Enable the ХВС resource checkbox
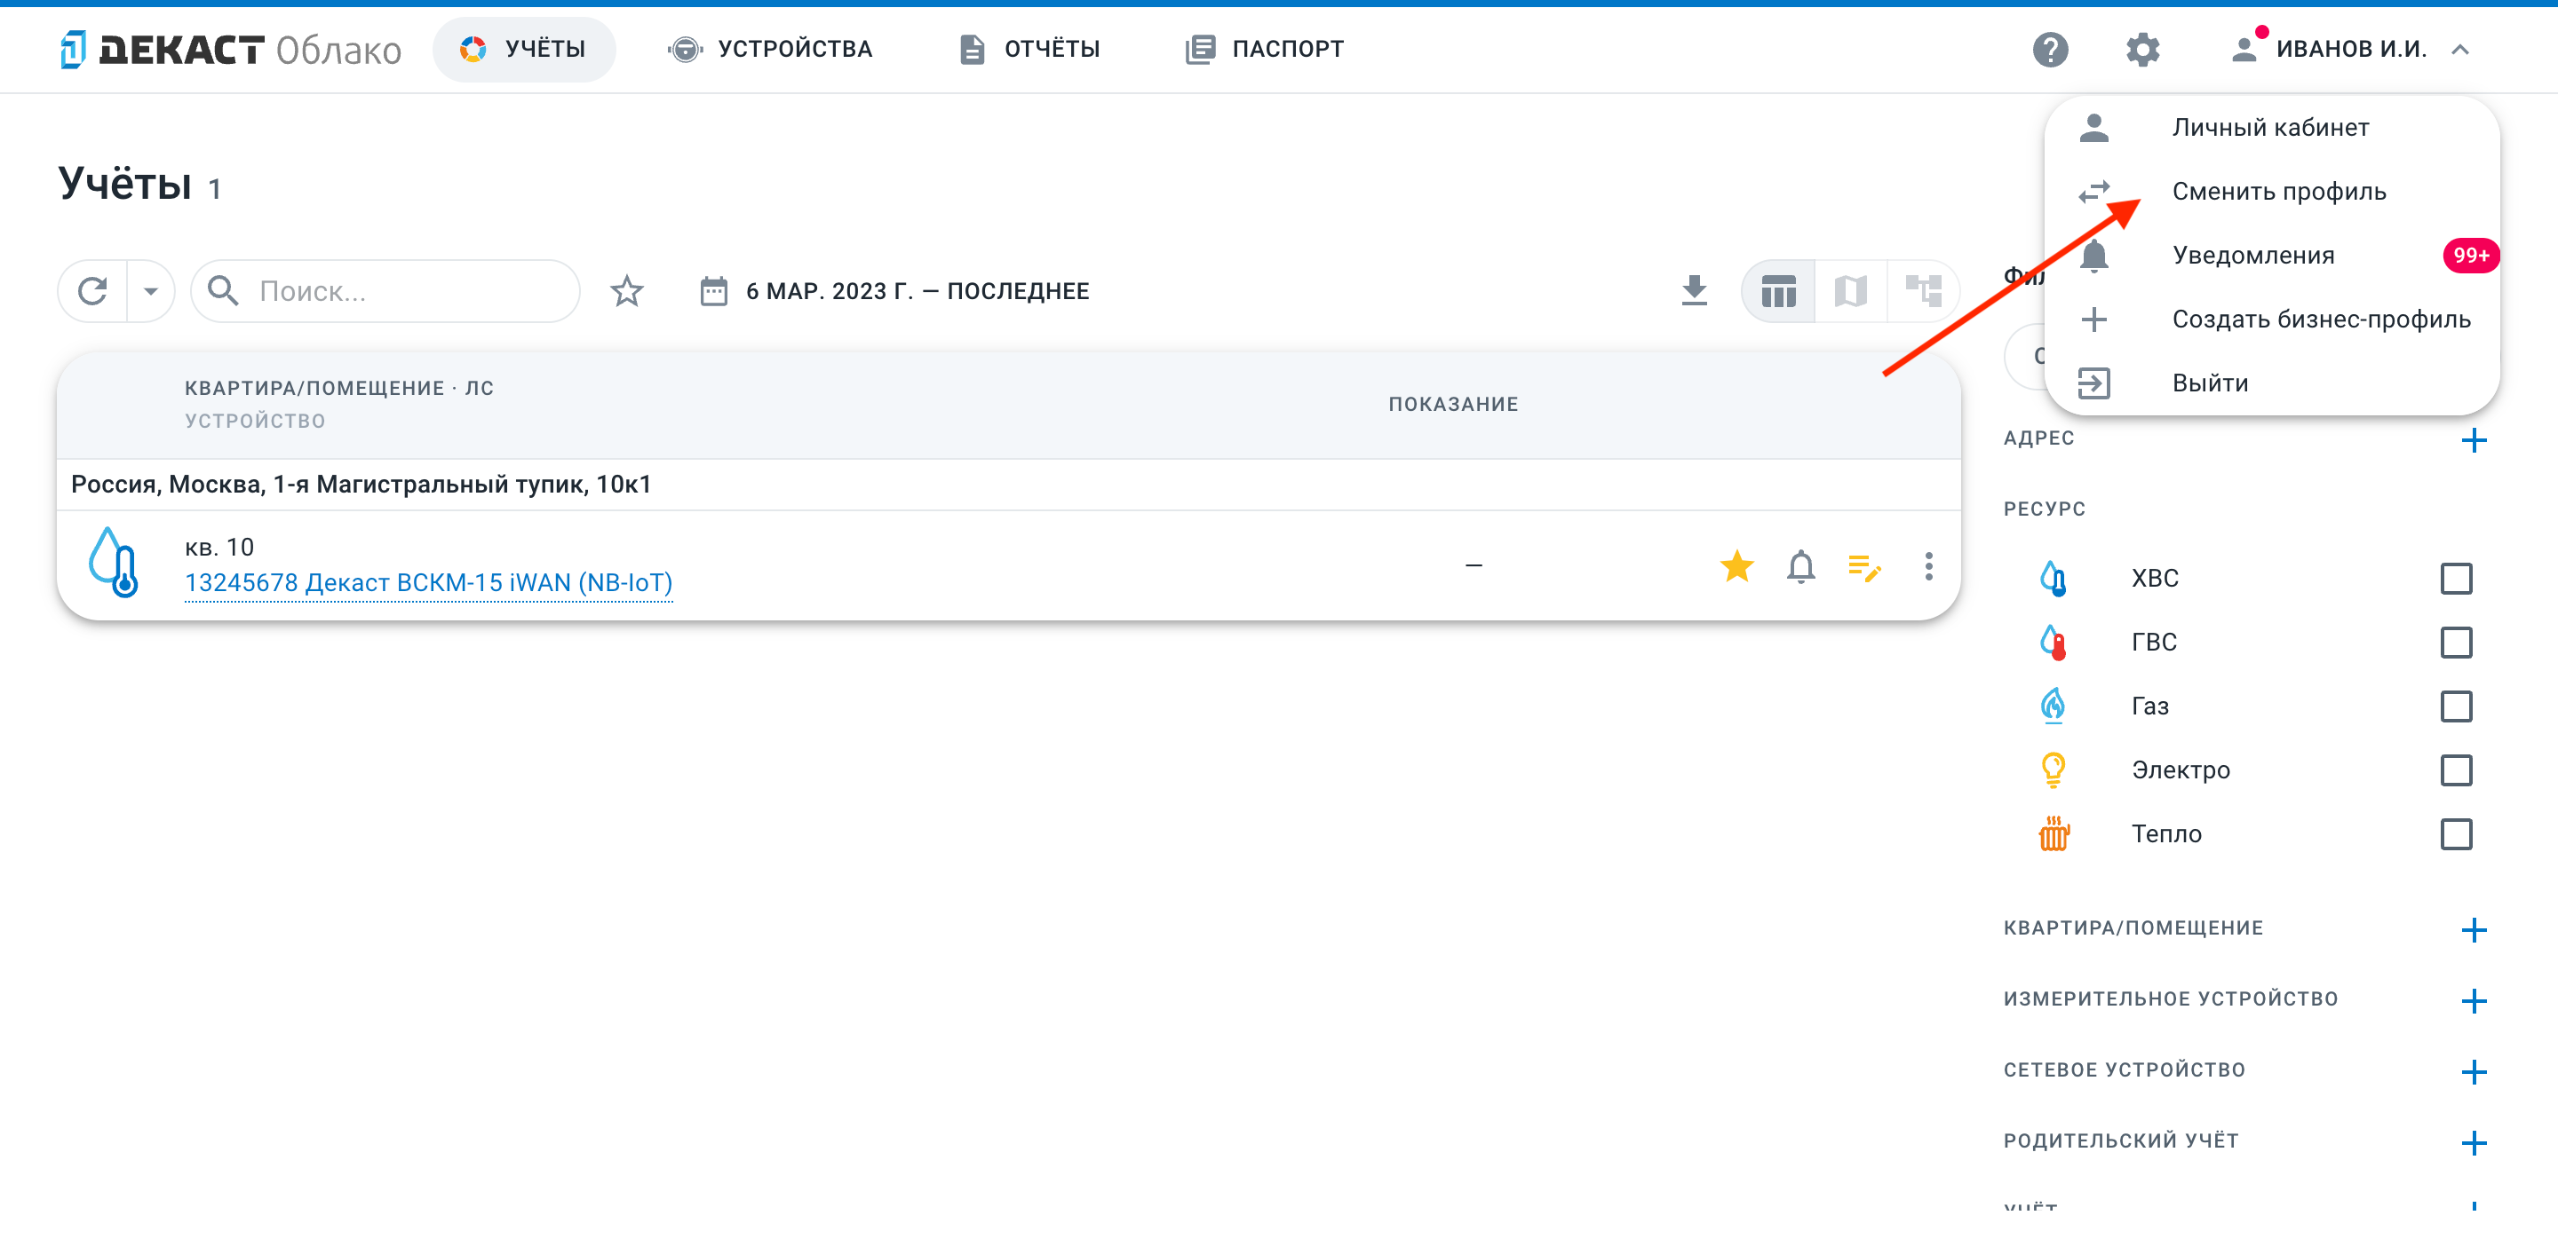This screenshot has width=2558, height=1239. [2455, 577]
